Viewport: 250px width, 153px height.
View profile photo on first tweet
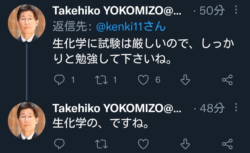point(27,24)
